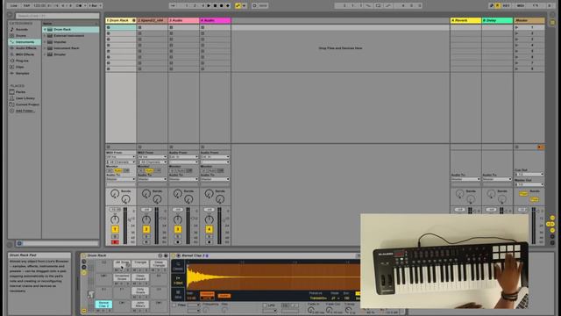Toggle track 1 activator button
561x316 pixels.
pyautogui.click(x=115, y=229)
